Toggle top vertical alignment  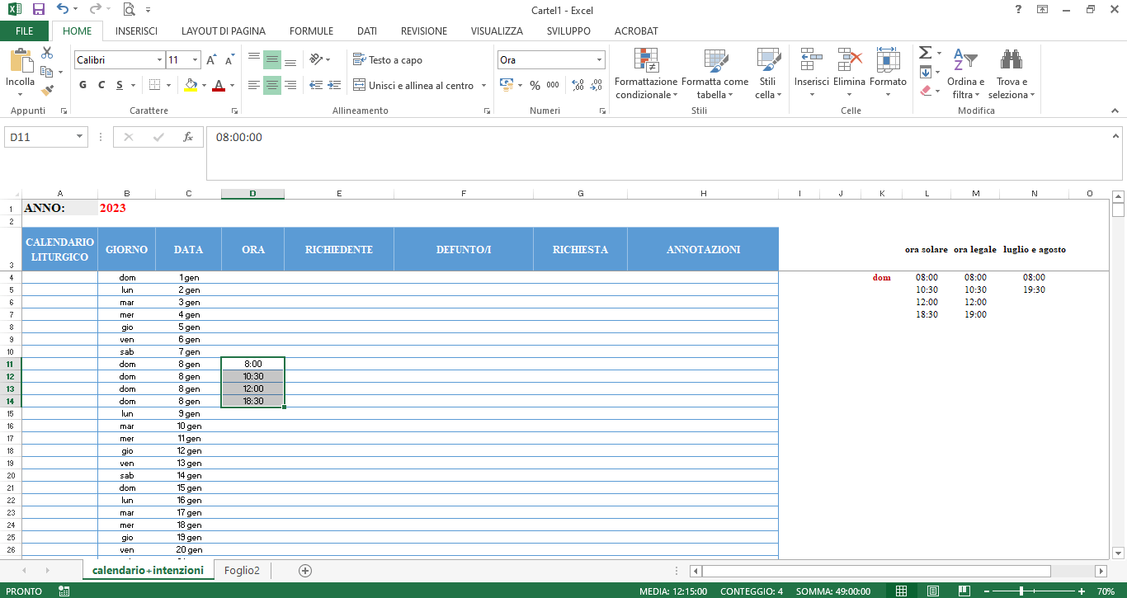(x=254, y=60)
